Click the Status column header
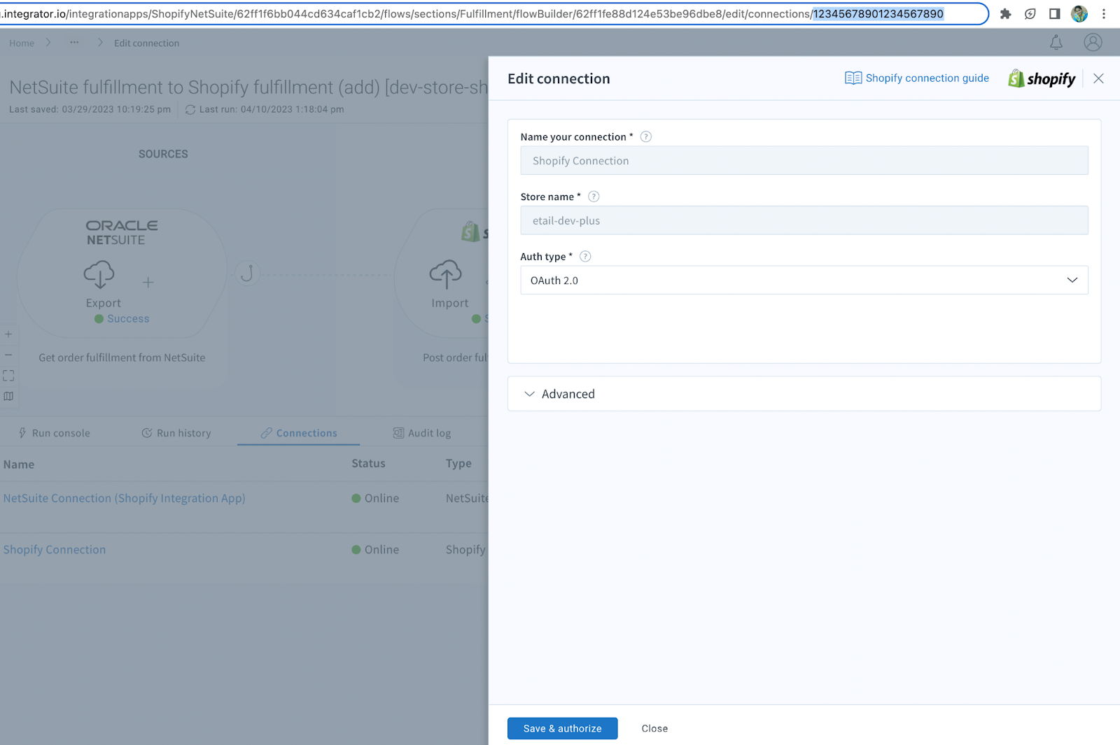 pos(368,464)
